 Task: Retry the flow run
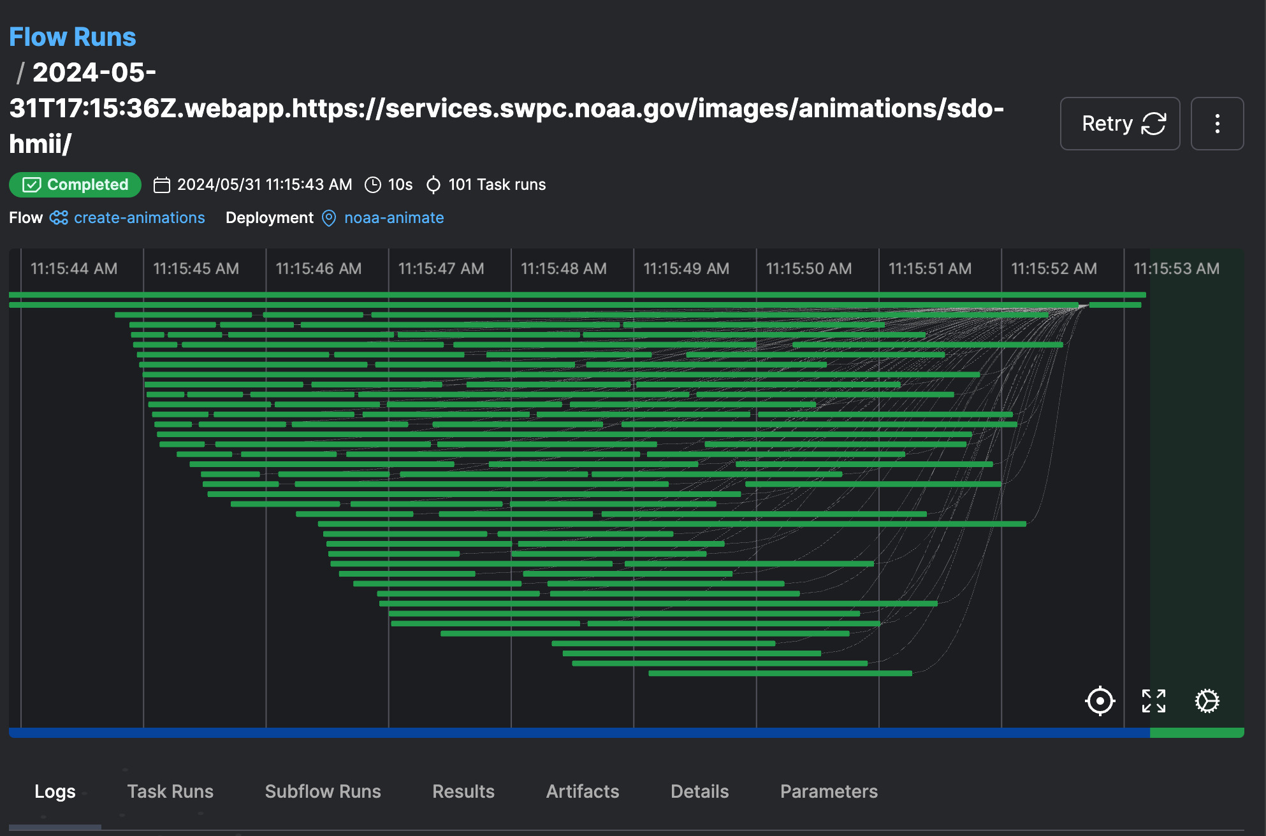[x=1120, y=124]
